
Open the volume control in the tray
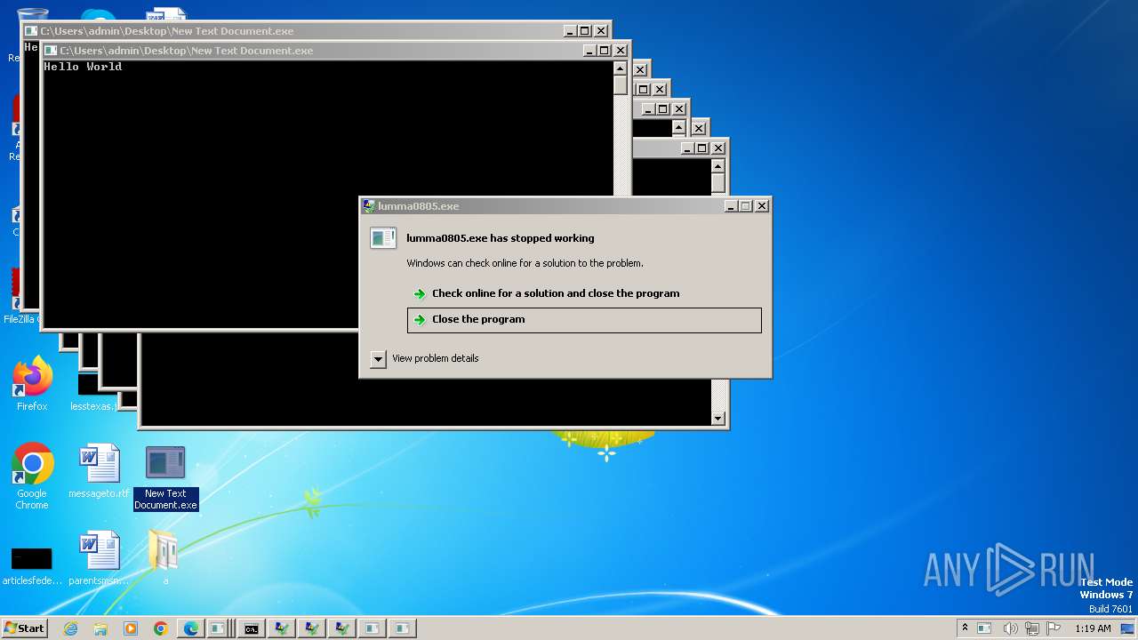(x=1010, y=628)
